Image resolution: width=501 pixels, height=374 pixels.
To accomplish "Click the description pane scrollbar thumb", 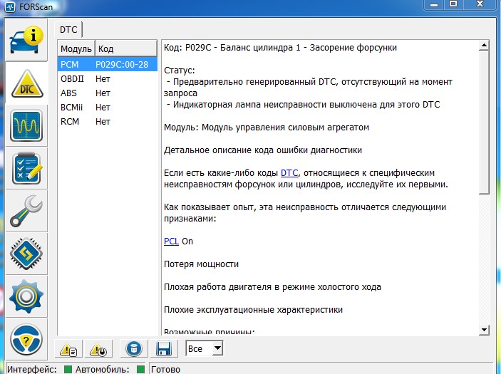I will point(484,123).
